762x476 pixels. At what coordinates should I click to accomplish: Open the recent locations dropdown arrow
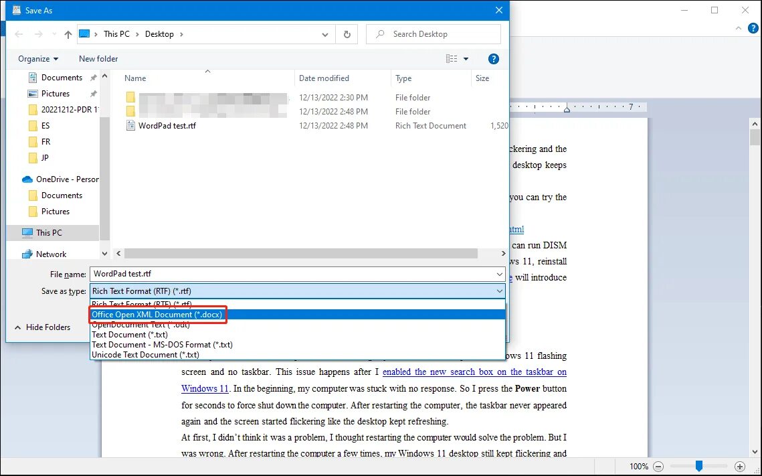click(x=54, y=35)
